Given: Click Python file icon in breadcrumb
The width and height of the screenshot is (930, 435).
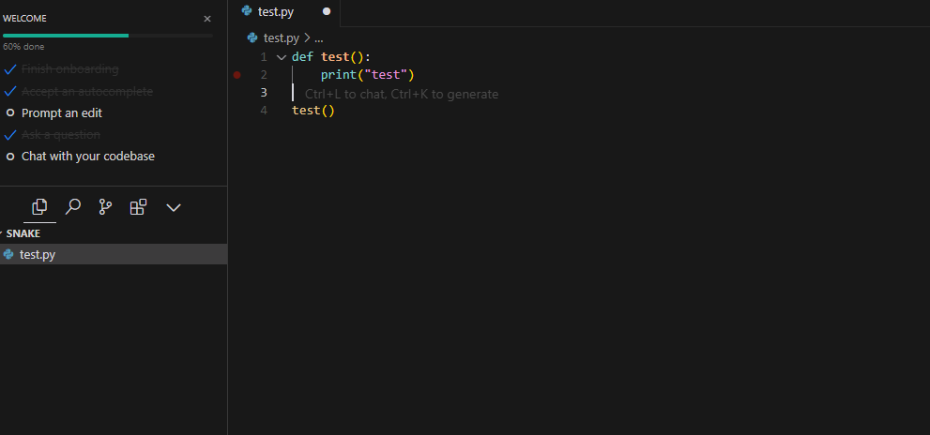Looking at the screenshot, I should (252, 38).
